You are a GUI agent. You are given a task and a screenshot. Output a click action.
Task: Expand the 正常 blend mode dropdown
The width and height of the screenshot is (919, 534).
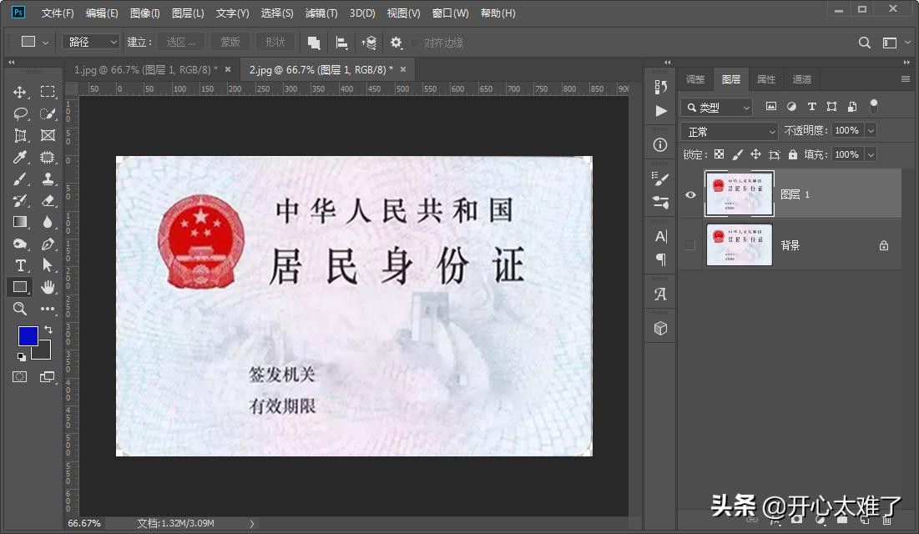point(730,131)
